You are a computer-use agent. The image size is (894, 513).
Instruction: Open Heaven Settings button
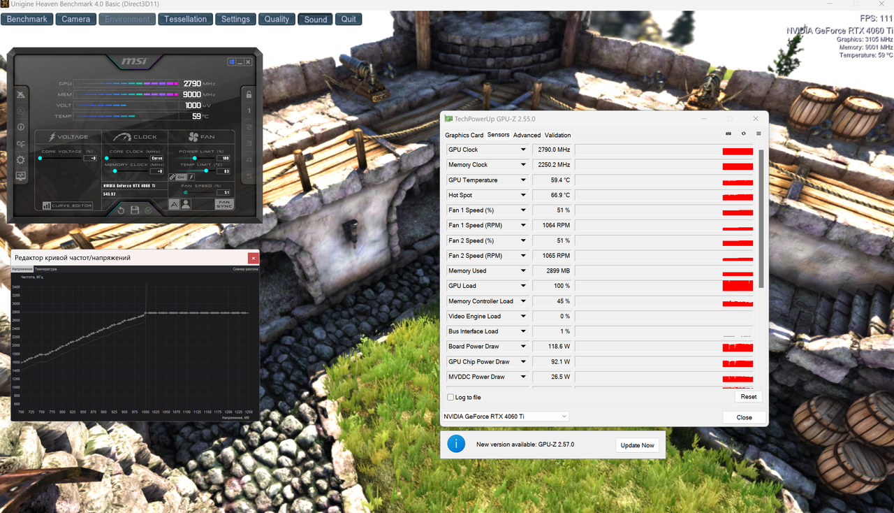tap(235, 19)
